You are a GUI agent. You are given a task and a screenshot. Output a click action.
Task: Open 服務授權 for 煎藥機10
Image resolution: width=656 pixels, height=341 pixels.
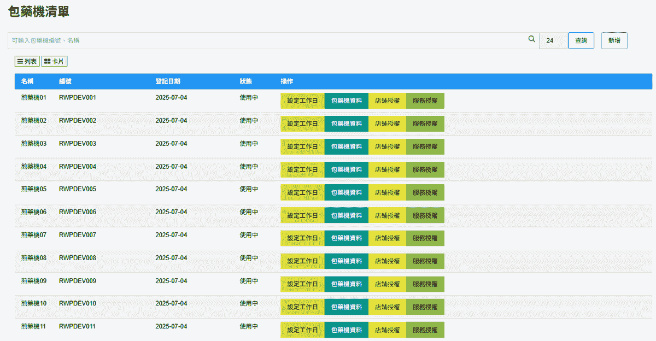[425, 307]
